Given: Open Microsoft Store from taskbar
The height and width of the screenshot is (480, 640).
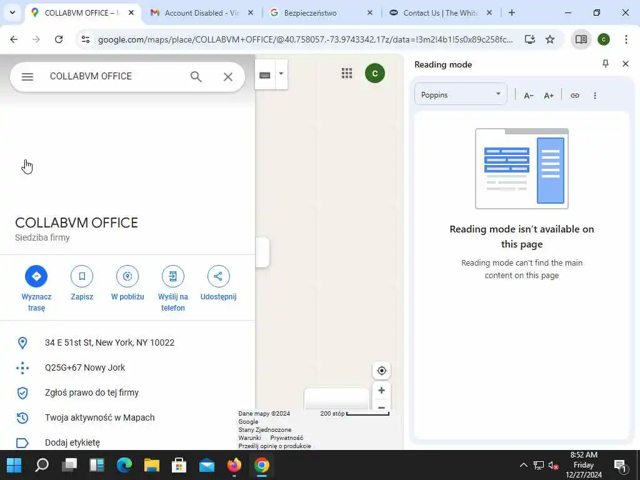Looking at the screenshot, I should 179,465.
